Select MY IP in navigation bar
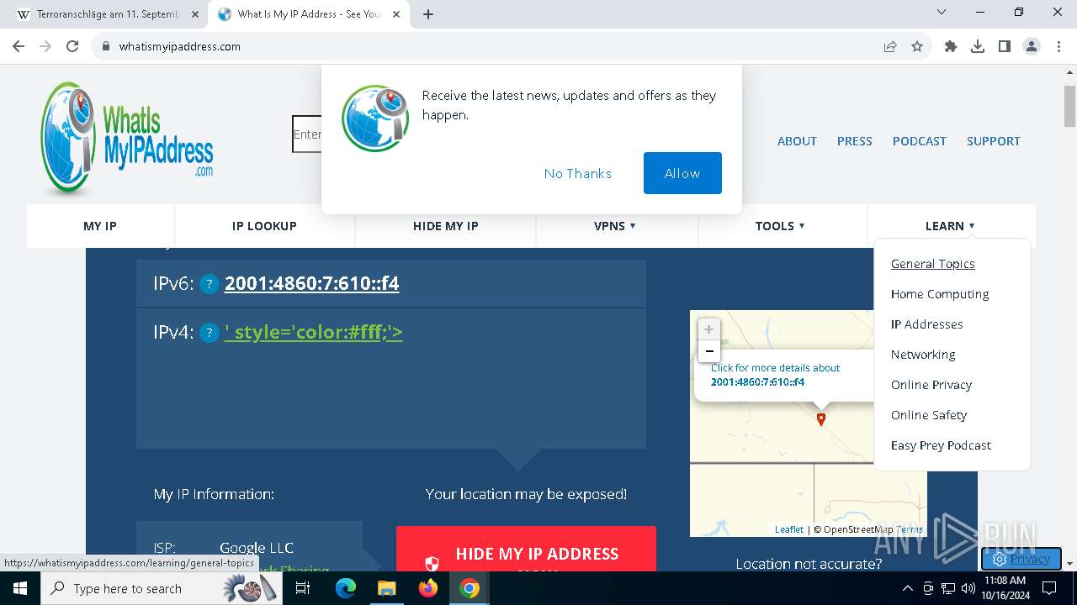The image size is (1077, 605). click(x=100, y=226)
